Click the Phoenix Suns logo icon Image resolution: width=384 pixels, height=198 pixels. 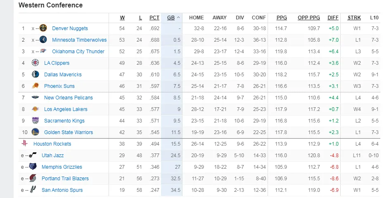click(35, 86)
